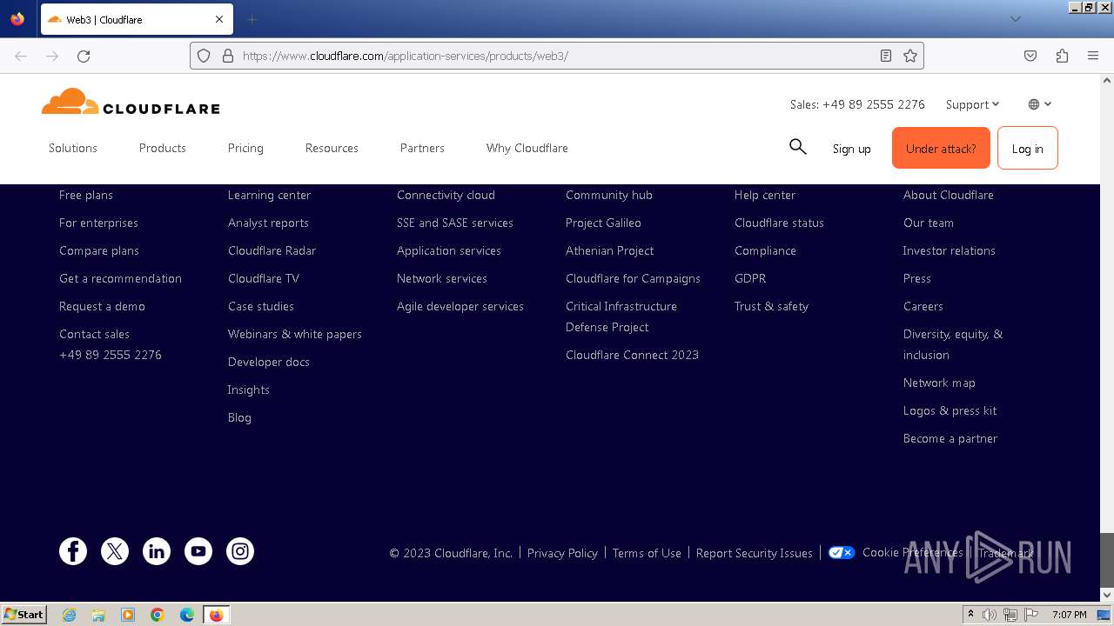Go back to previous page
1114x626 pixels.
21,56
